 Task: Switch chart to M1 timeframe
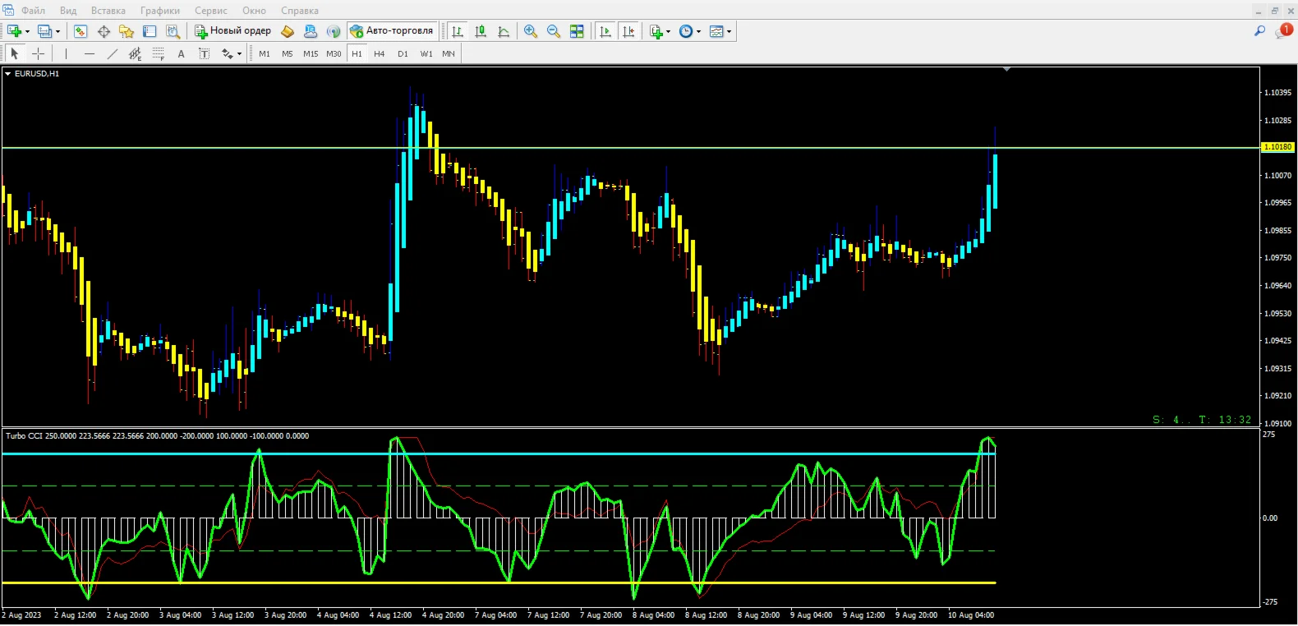click(x=265, y=53)
